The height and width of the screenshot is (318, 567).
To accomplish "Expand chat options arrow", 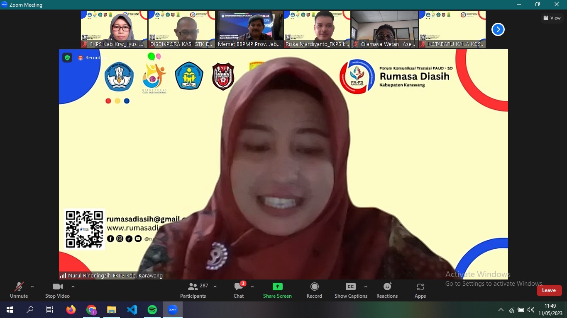I will (x=252, y=287).
